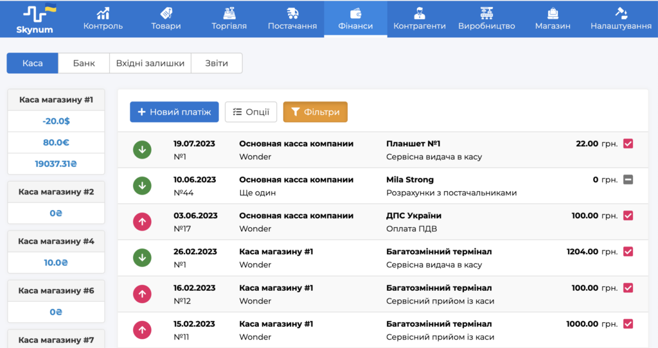Image resolution: width=658 pixels, height=348 pixels.
Task: Click the 10.0₴ balance
Action: coord(57,263)
